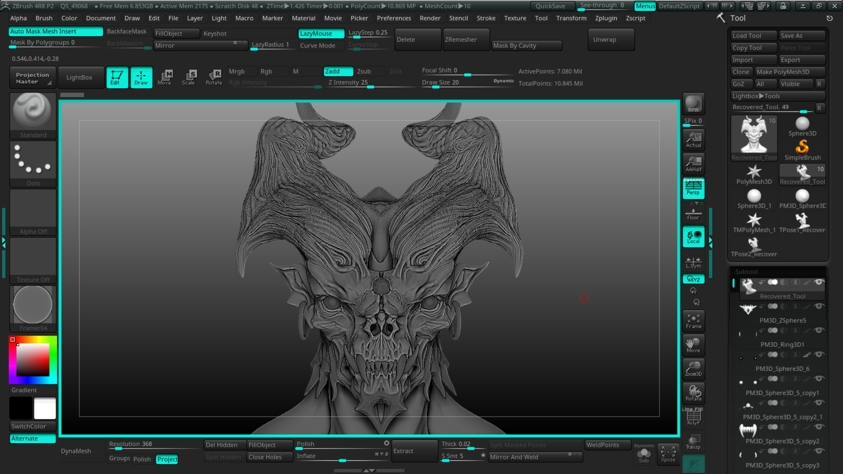Viewport: 843px width, 474px height.
Task: Click the Xpose icon
Action: 668,454
